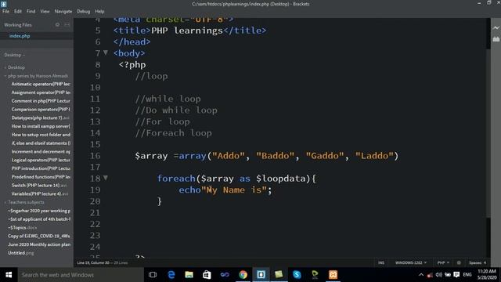Open the blue infinity taskbar app
Viewport: 501px width, 282px height.
(225, 275)
